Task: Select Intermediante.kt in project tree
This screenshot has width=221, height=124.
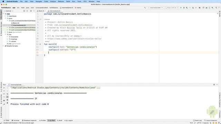Action: [19, 25]
